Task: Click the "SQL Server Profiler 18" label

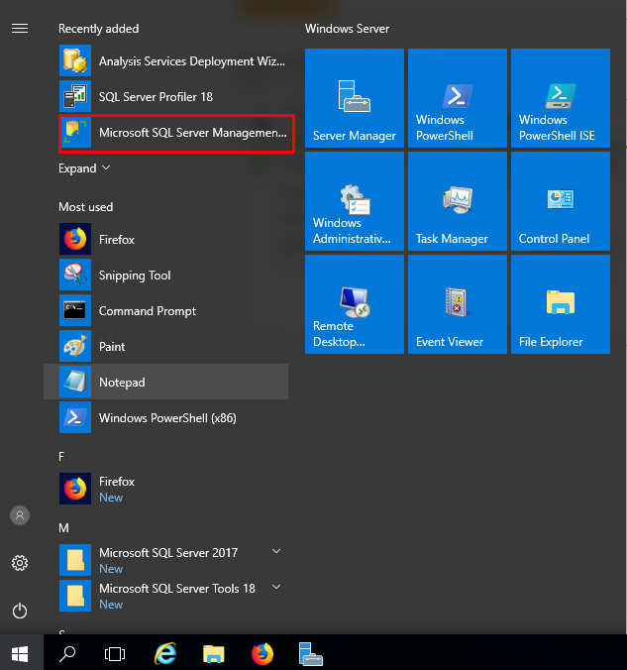Action: [156, 97]
